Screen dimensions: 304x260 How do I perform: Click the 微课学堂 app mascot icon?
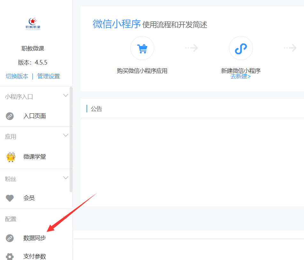(11, 157)
